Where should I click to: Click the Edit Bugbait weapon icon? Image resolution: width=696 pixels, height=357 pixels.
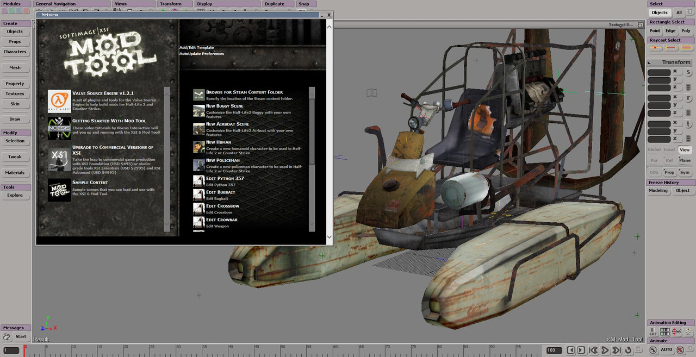(x=199, y=195)
